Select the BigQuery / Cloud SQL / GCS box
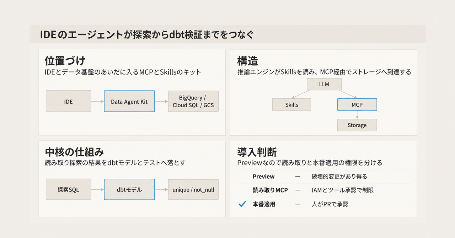The image size is (455, 238). click(193, 101)
